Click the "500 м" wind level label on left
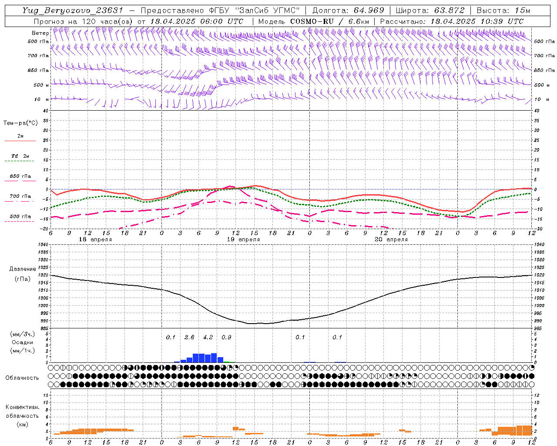 pyautogui.click(x=41, y=85)
